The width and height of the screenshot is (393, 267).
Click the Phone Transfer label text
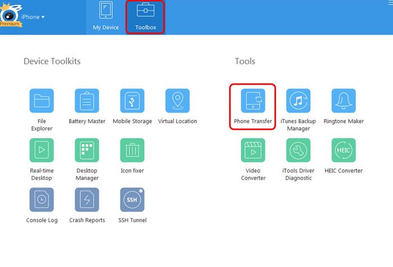pos(253,121)
